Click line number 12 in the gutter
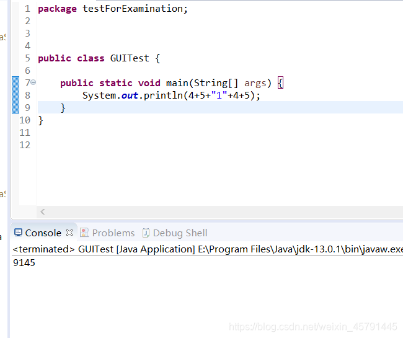 (25, 145)
